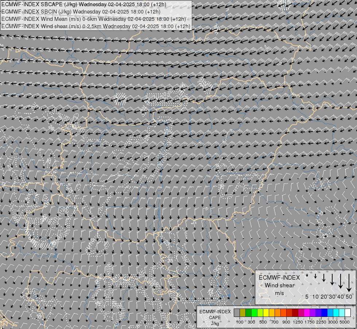Image resolution: width=357 pixels, height=329 pixels.
Task: Click the 'm/s' unit in wind shear legend
Action: (279, 293)
